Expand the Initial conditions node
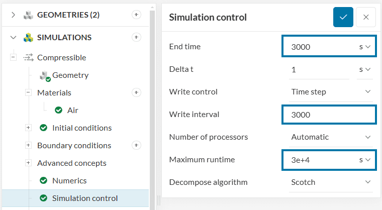This screenshot has height=210, width=382. pyautogui.click(x=28, y=128)
